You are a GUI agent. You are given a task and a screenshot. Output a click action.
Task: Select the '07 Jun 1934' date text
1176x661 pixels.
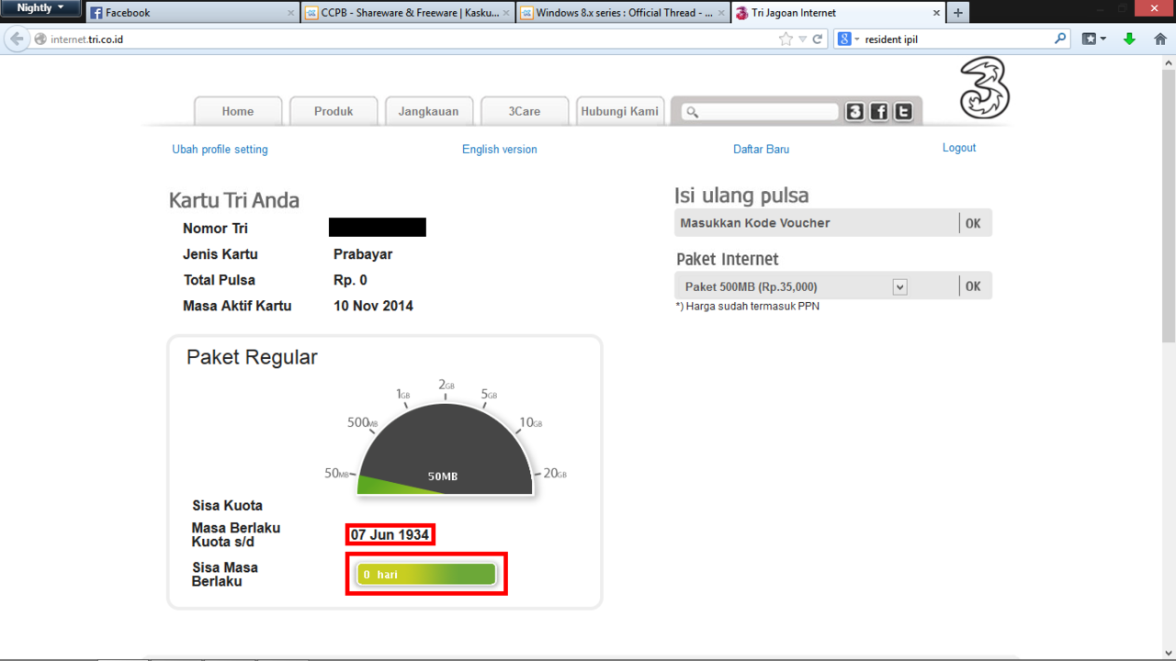click(390, 534)
